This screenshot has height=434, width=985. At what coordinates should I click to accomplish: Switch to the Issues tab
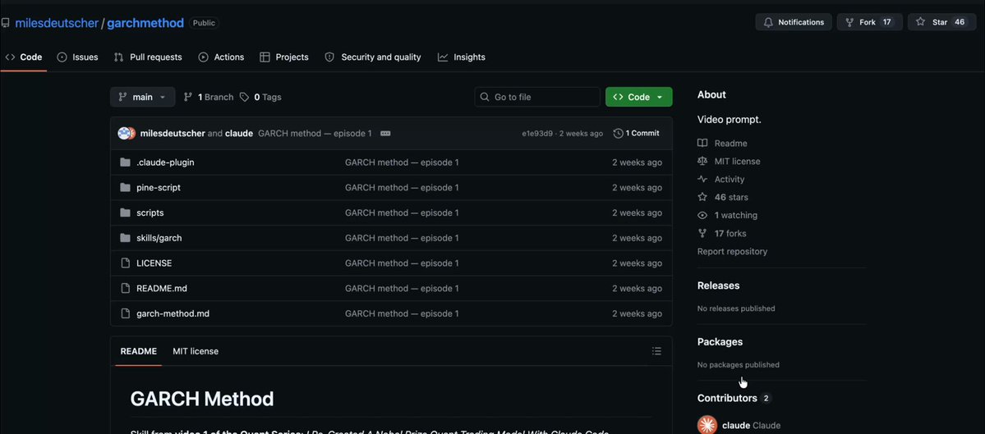(78, 57)
